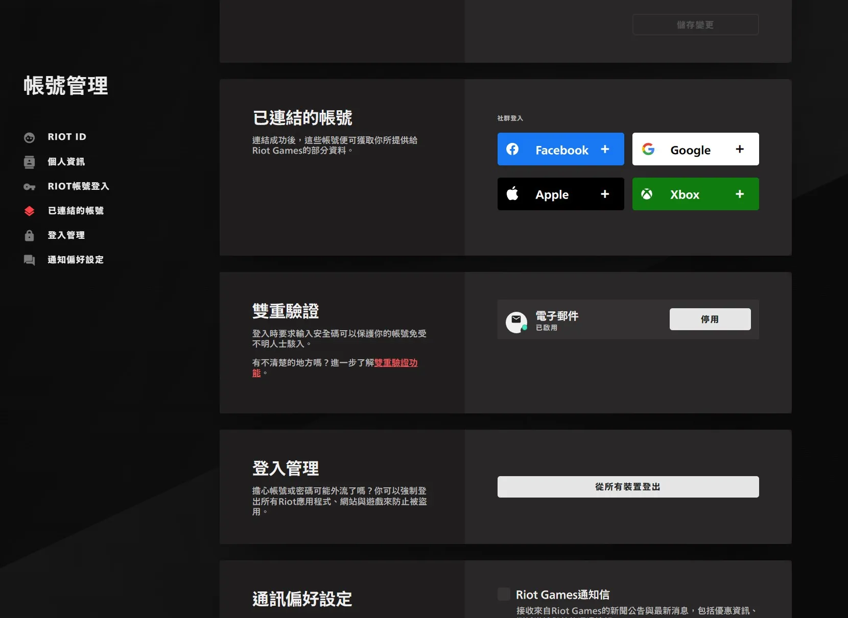Click the plus sign on the Xbox button
848x618 pixels.
tap(740, 194)
